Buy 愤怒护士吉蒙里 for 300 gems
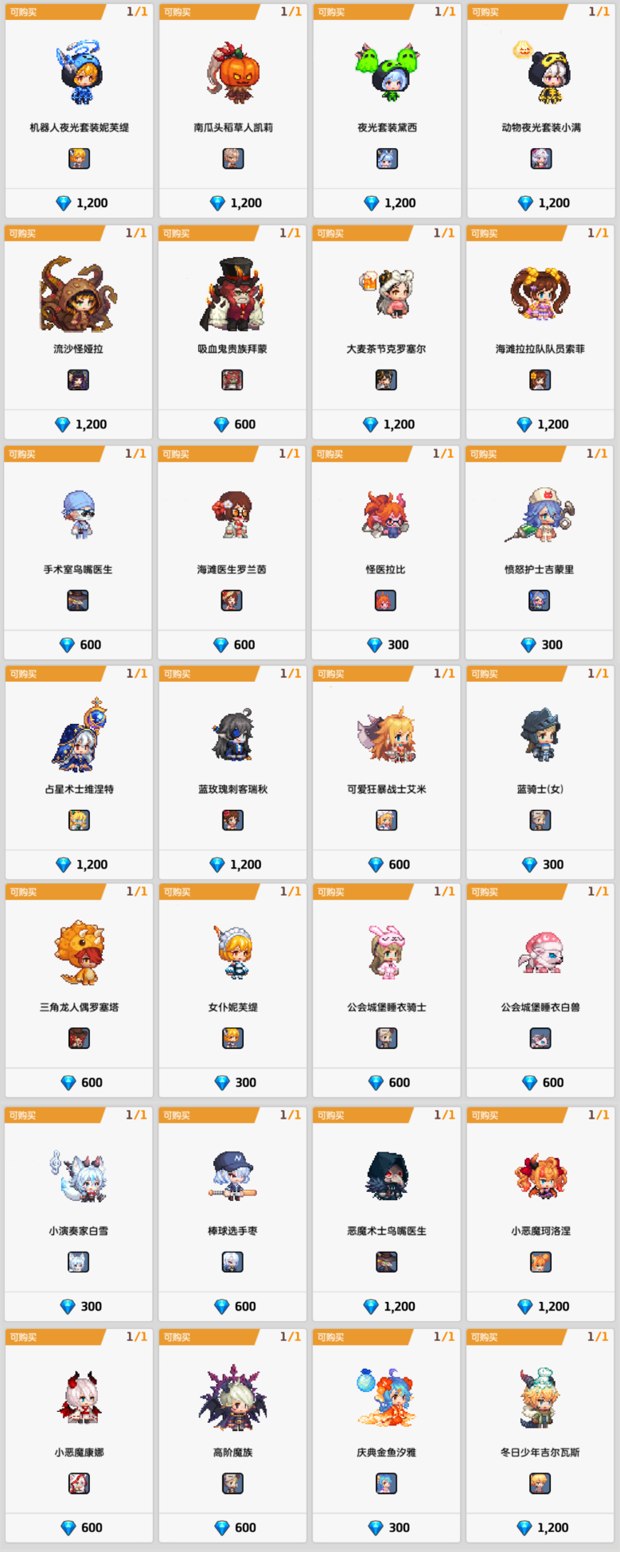The height and width of the screenshot is (1552, 620). coord(540,645)
